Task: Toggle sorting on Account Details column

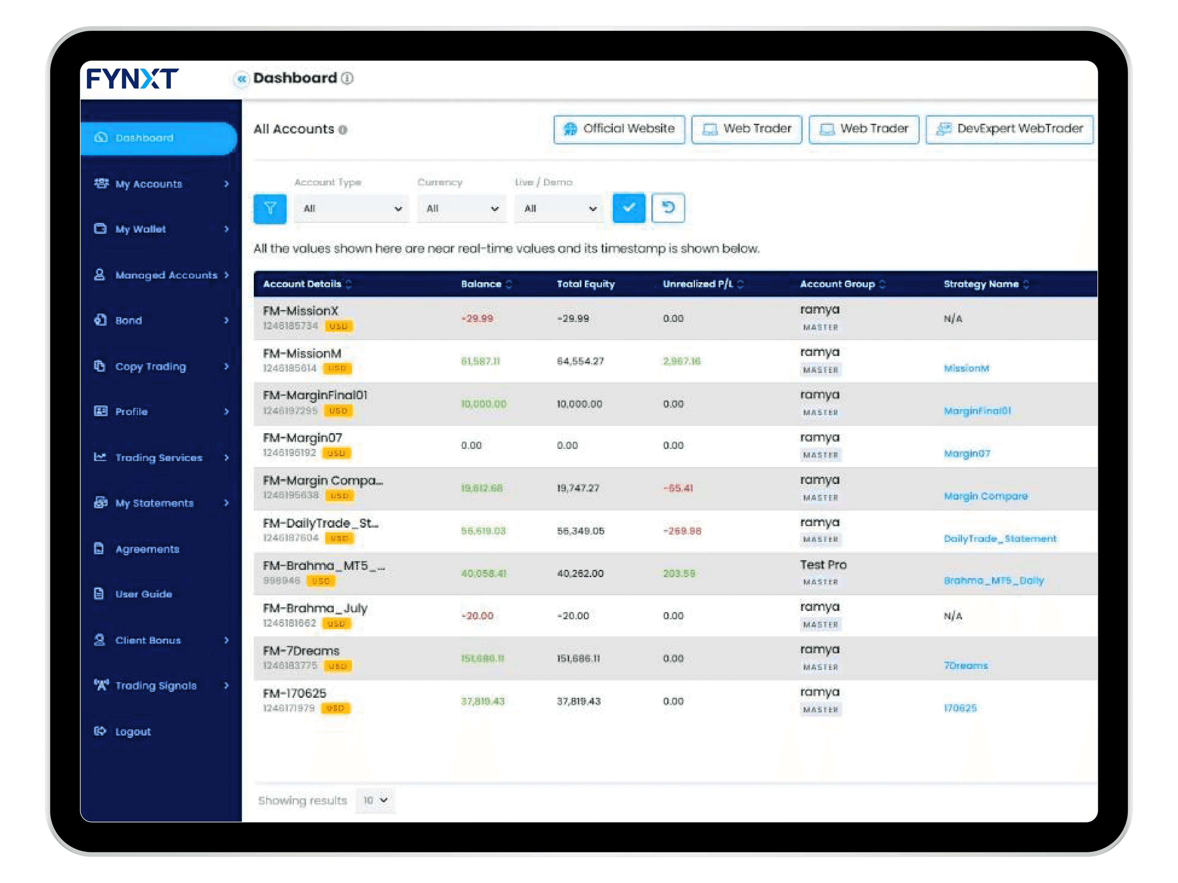Action: click(x=349, y=284)
